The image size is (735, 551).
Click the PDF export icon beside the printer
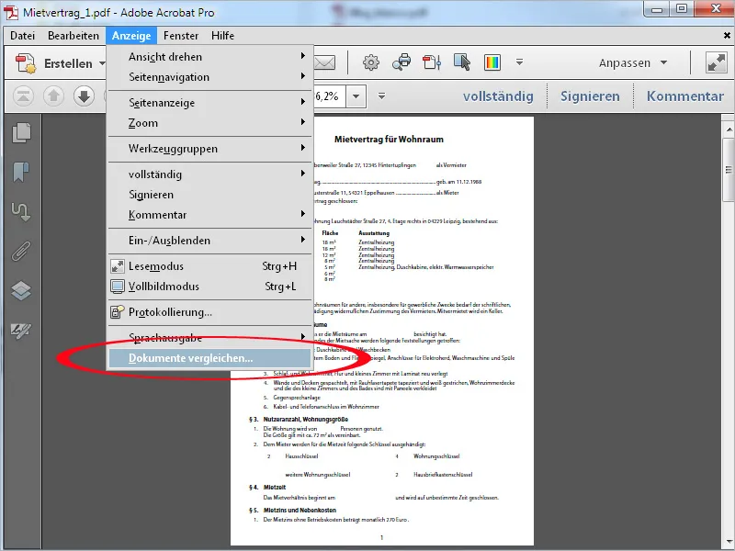[x=432, y=62]
